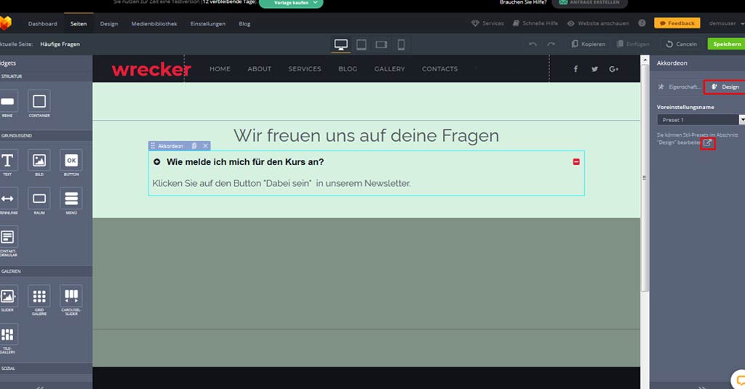745x389 pixels.
Task: Open the Medienbibliothek menu
Action: (x=154, y=23)
